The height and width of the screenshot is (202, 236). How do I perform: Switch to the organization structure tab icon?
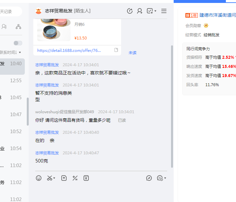point(18,27)
